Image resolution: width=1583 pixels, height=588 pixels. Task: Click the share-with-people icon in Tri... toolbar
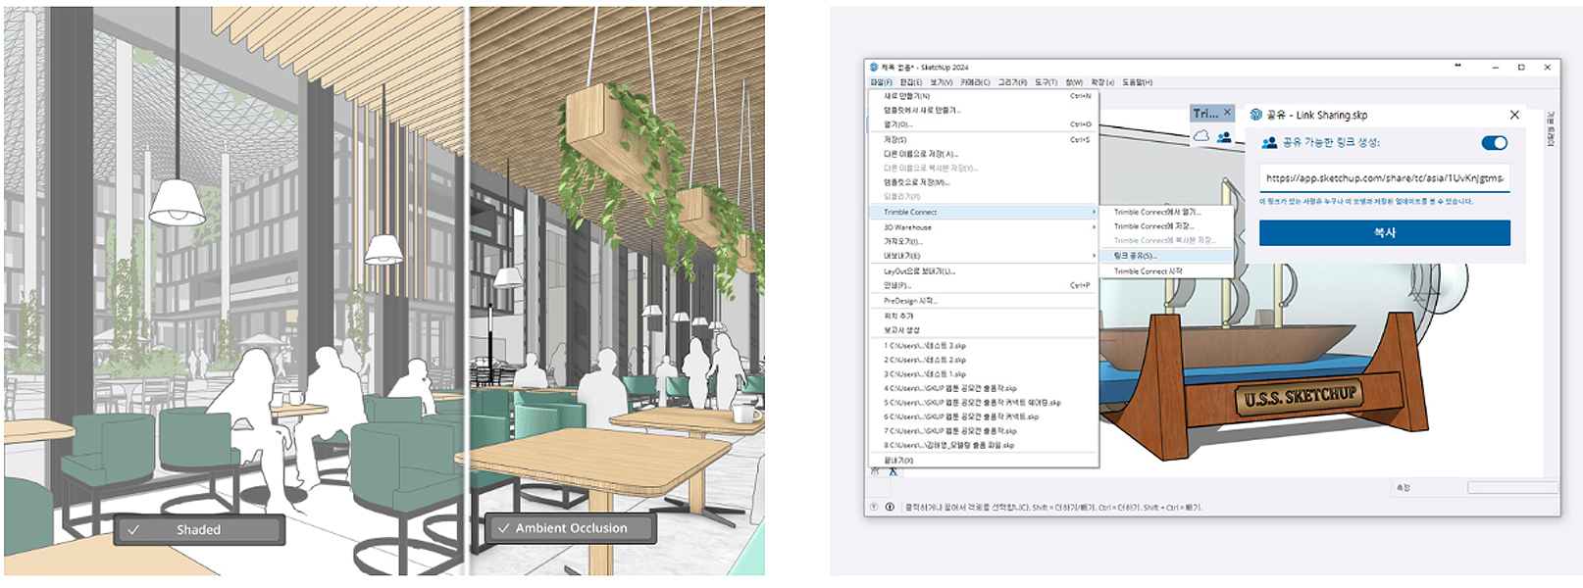(1224, 137)
